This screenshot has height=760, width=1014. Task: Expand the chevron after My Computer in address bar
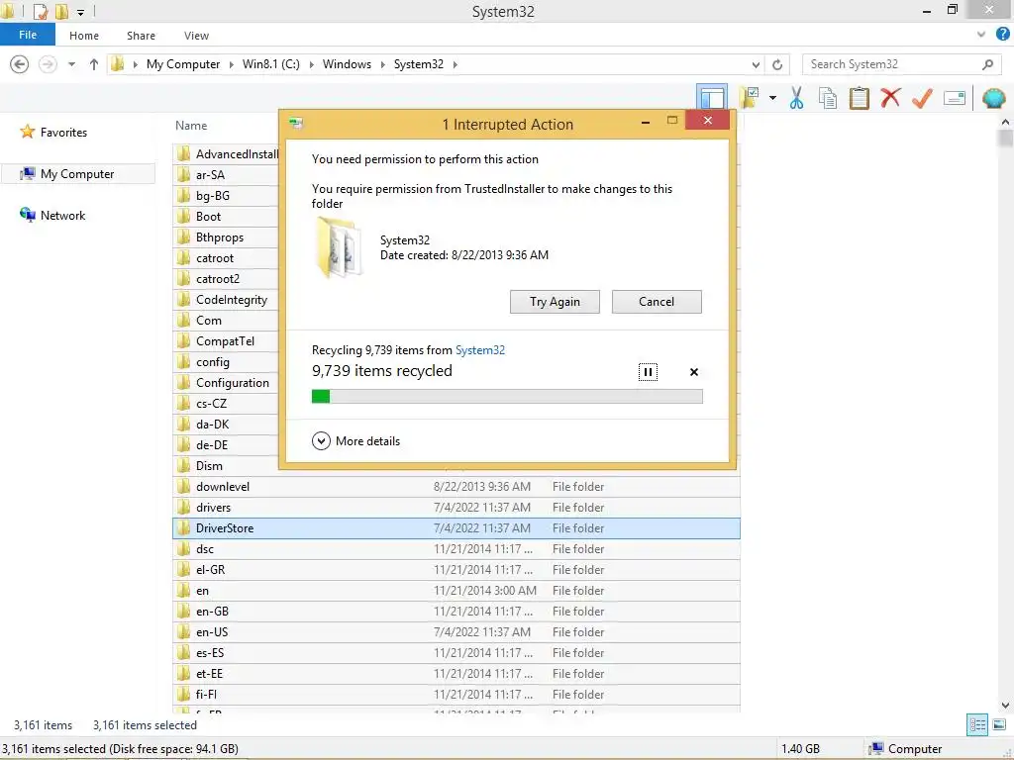point(232,64)
